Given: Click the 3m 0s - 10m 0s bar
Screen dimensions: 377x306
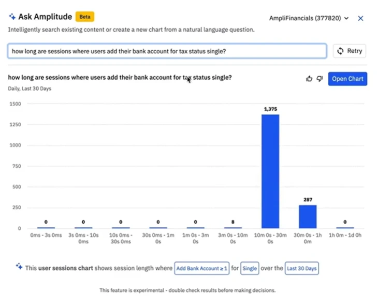Looking at the screenshot, I should click(233, 227).
